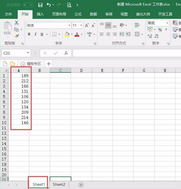Click increase indent icon
The height and width of the screenshot is (189, 181).
(x=128, y=34)
